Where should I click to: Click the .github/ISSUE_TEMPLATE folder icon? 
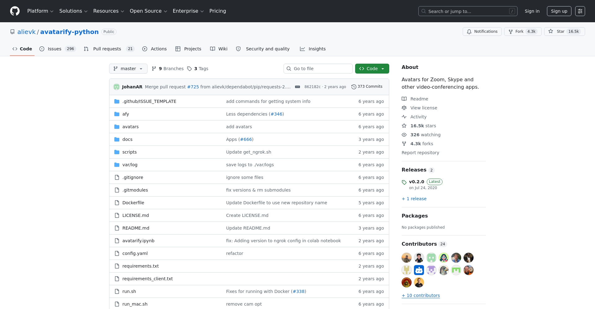pos(117,101)
